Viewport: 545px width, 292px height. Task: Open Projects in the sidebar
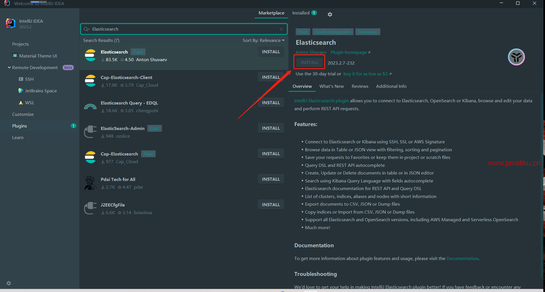coord(20,44)
